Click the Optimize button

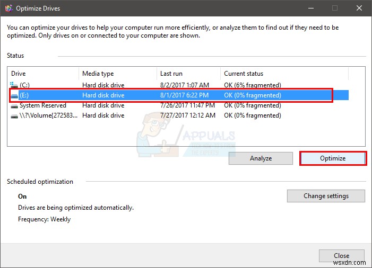point(333,158)
